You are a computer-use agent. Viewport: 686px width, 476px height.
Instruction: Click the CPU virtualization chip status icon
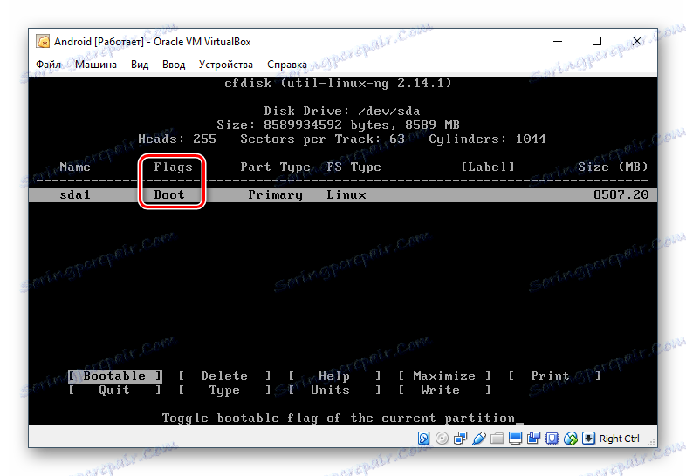pos(552,438)
